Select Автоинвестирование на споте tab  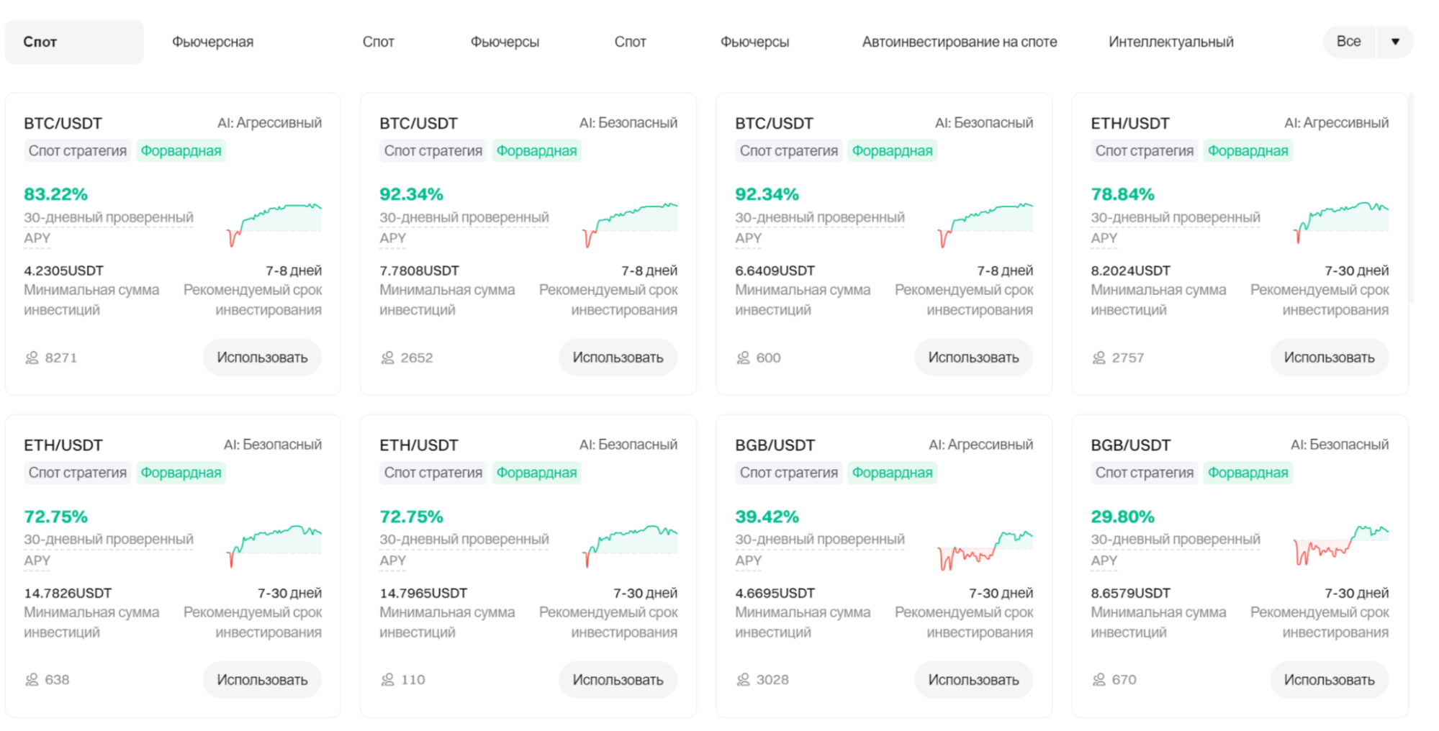coord(959,42)
